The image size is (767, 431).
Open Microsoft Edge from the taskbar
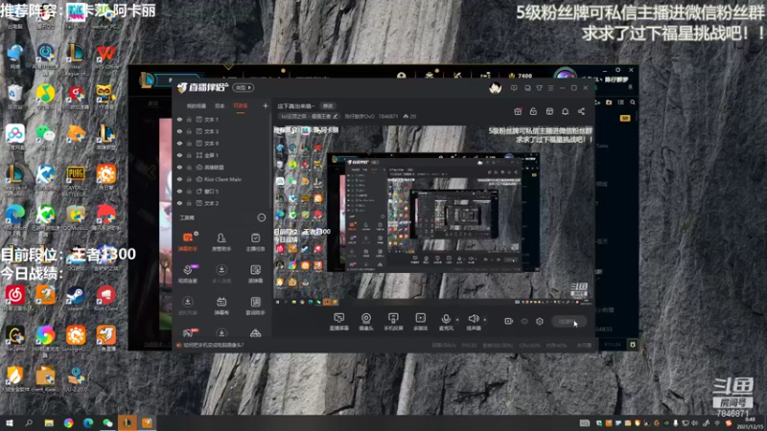coord(88,422)
